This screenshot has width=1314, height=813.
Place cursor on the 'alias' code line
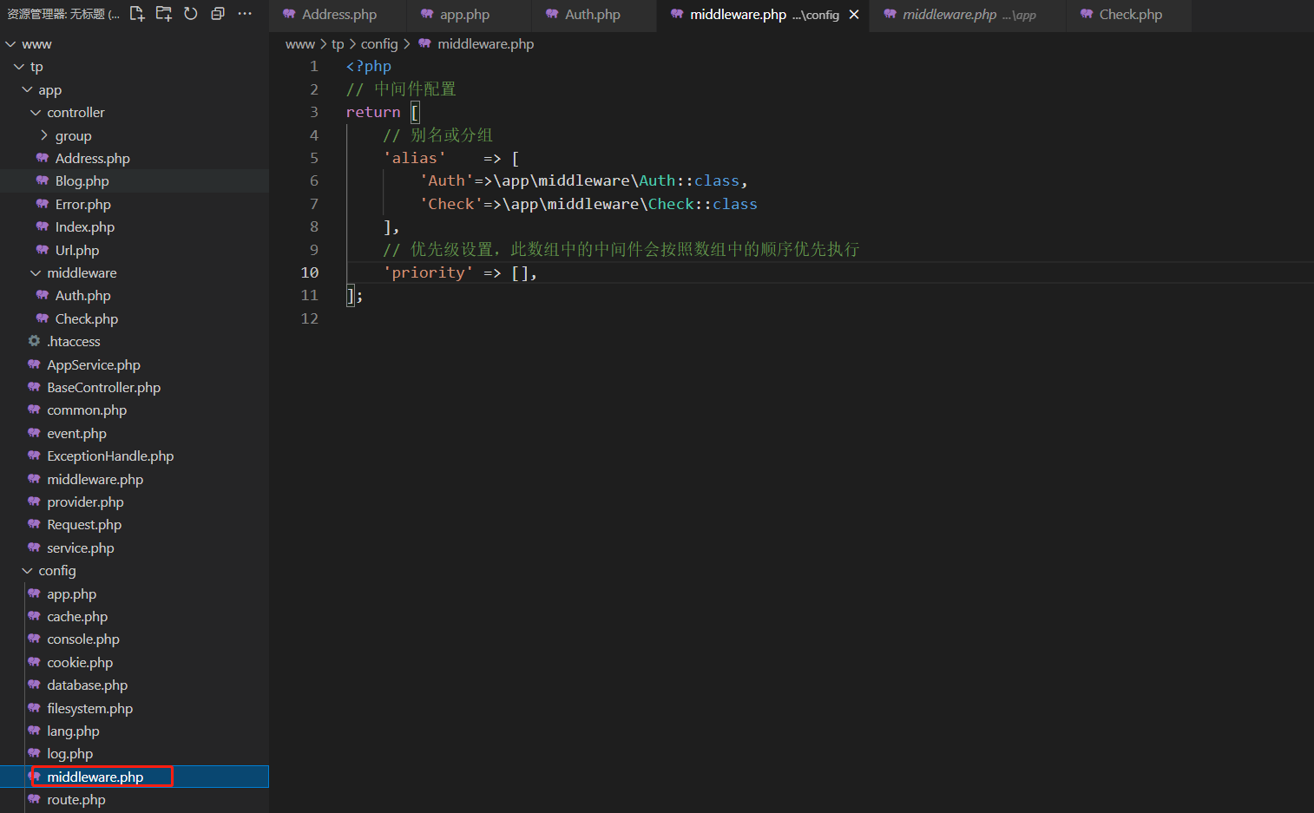tap(451, 158)
